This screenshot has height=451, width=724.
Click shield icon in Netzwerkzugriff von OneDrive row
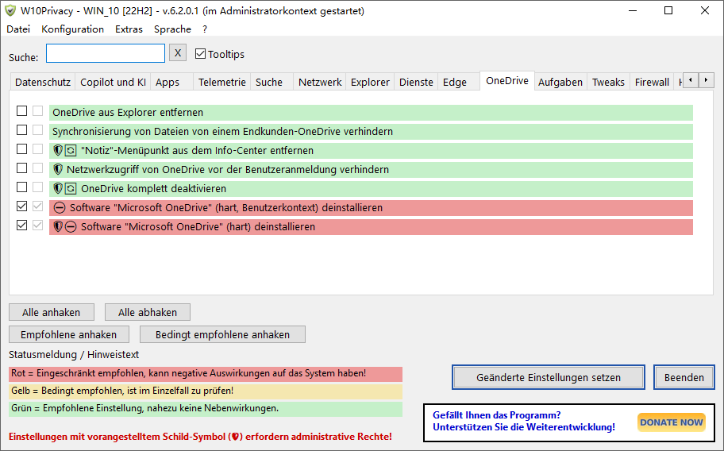click(x=58, y=169)
